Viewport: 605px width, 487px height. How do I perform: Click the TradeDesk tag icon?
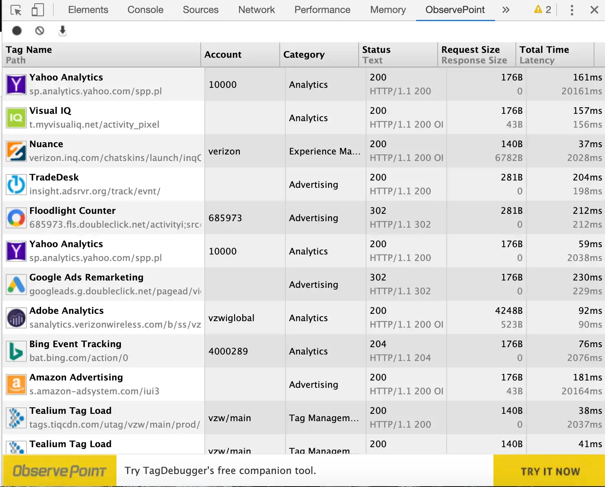click(x=16, y=185)
